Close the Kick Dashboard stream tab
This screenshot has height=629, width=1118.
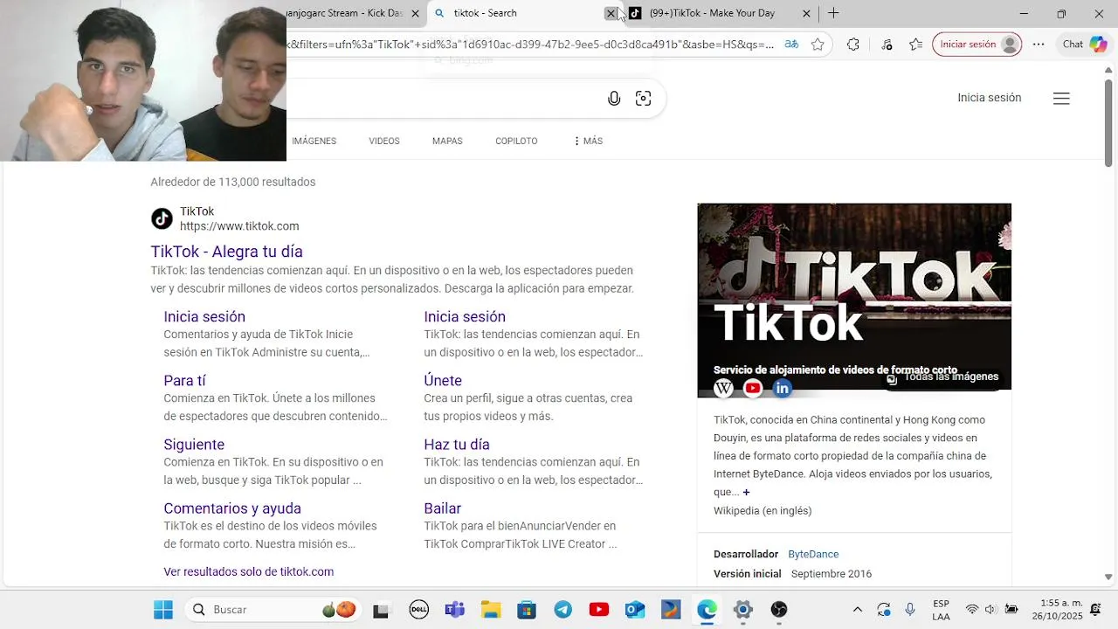coord(416,13)
